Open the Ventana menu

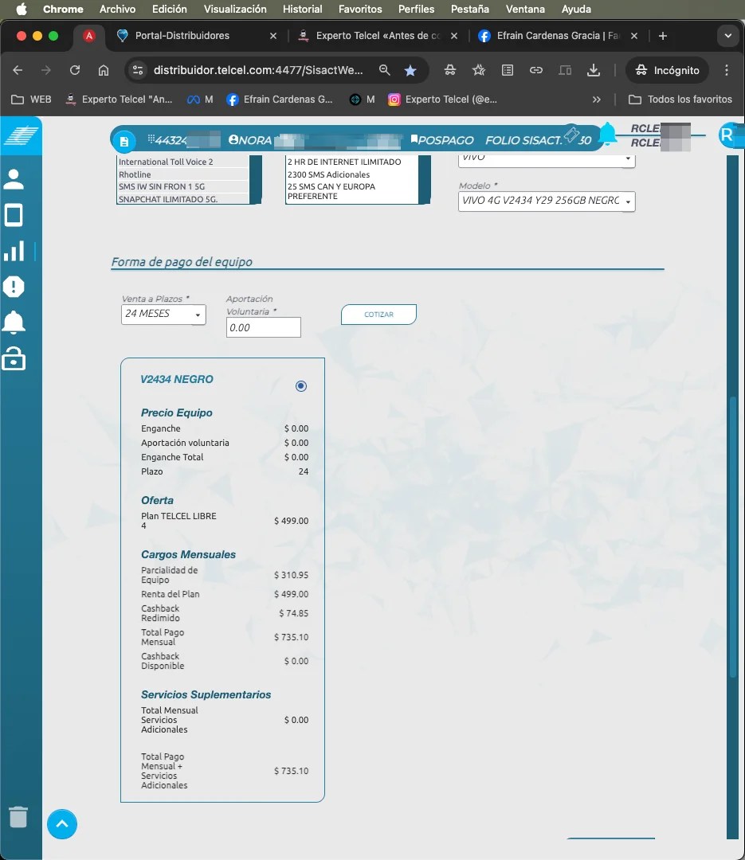[525, 9]
